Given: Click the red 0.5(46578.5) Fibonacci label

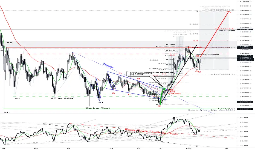Looking at the screenshot, I should (225, 29).
